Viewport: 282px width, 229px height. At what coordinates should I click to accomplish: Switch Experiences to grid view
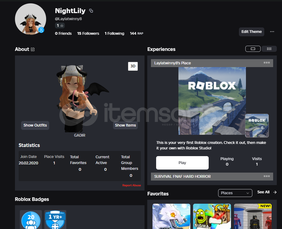(269, 49)
